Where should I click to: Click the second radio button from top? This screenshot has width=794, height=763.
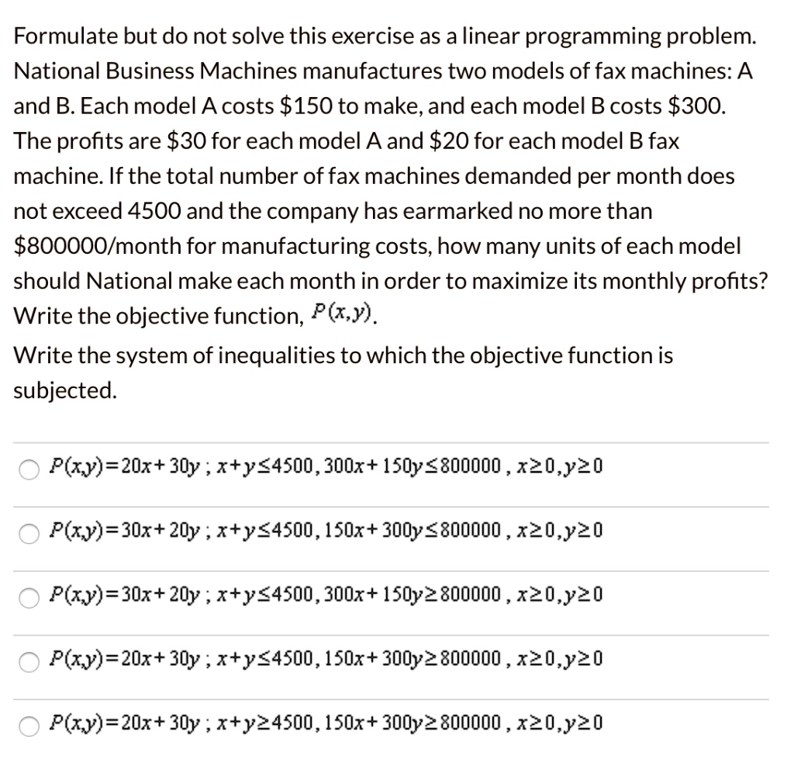(29, 533)
